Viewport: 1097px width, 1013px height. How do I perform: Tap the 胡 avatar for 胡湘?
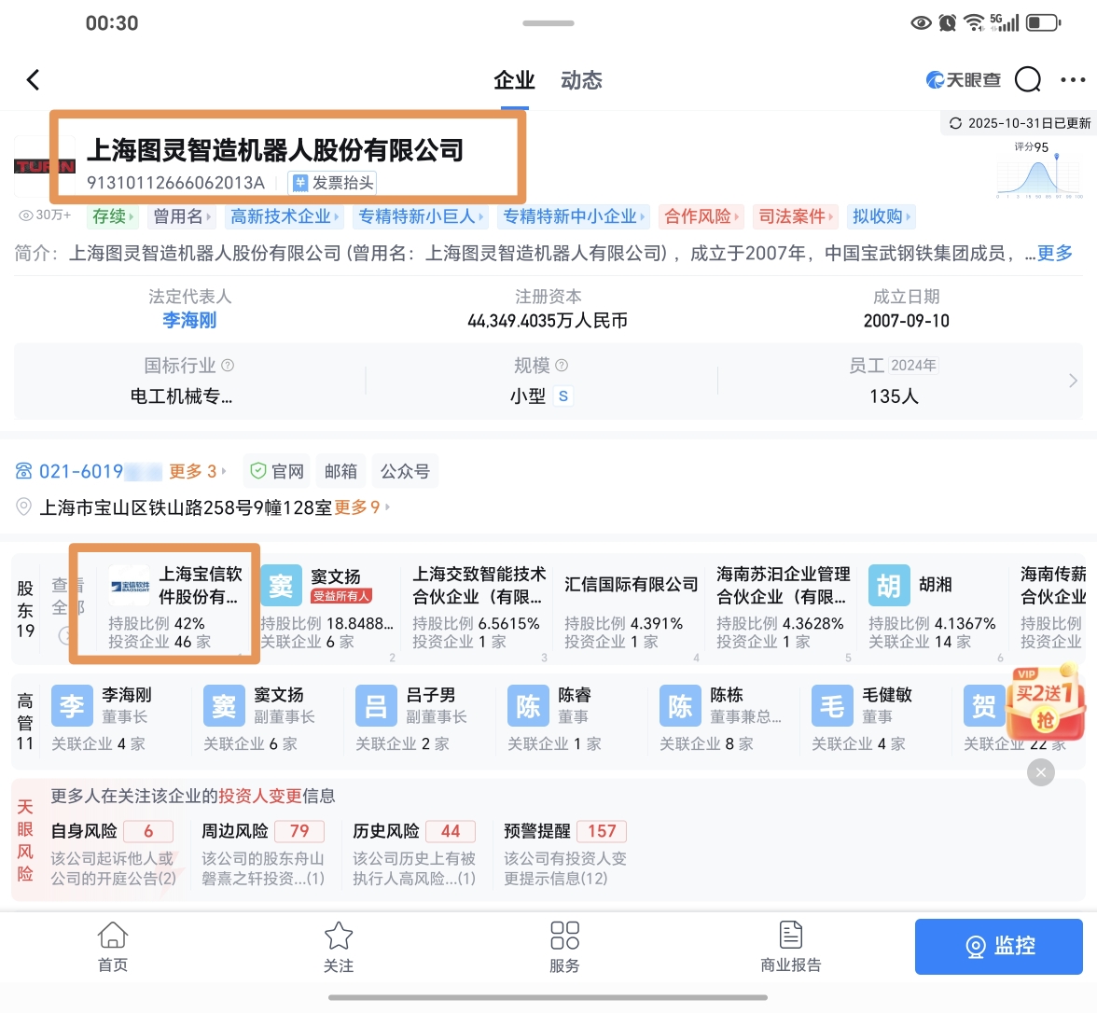point(889,586)
